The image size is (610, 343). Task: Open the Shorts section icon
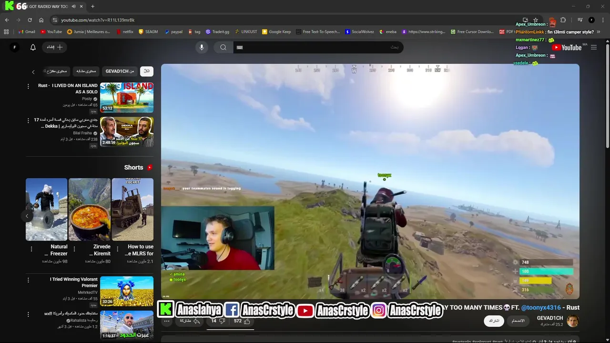[x=150, y=168]
